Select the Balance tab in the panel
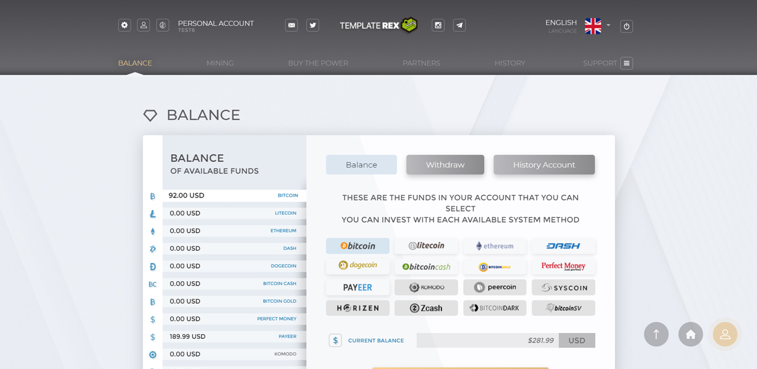The image size is (757, 369). (361, 165)
